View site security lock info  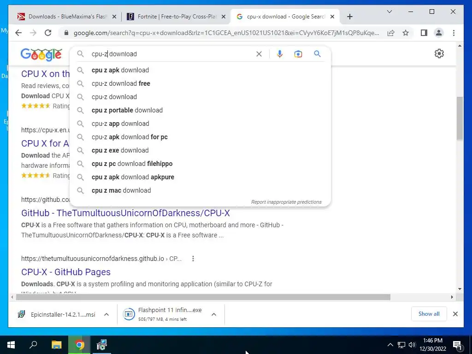(x=66, y=33)
